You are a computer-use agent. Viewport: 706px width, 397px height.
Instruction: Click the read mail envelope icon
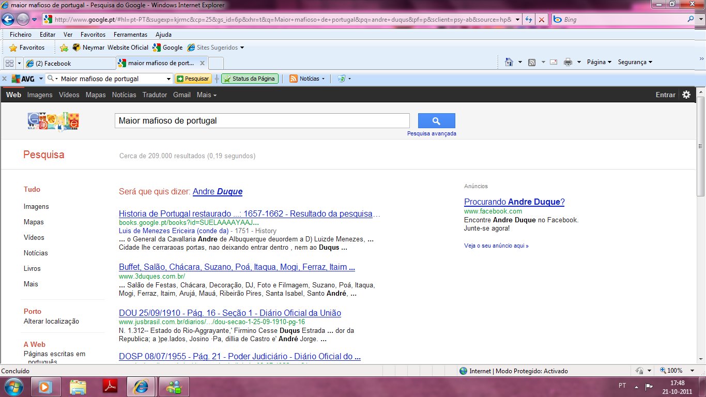553,62
